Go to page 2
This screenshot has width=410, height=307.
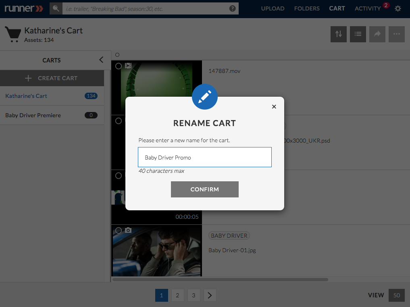coord(177,295)
